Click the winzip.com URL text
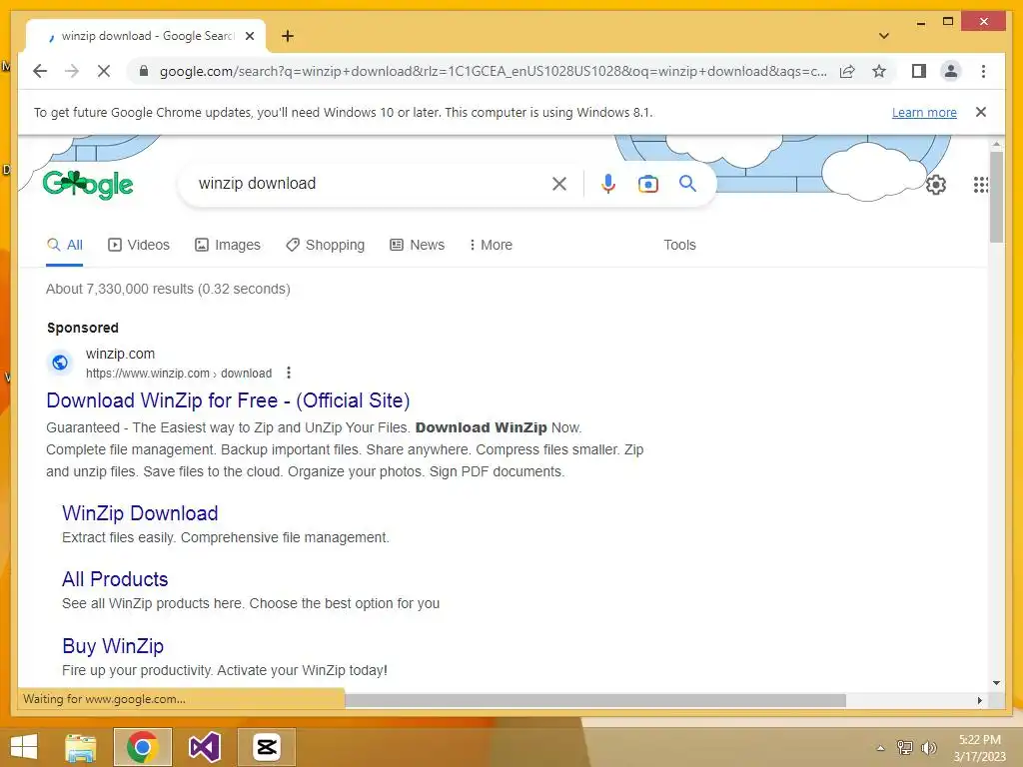Screen dimensions: 1023x767 coord(179,374)
